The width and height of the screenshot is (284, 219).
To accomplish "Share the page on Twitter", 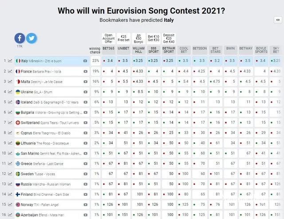I will [31, 38].
